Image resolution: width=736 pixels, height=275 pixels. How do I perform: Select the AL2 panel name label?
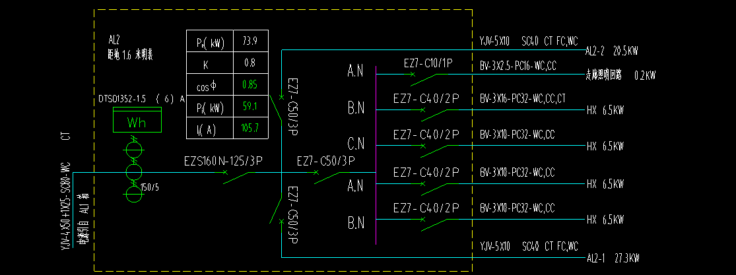114,41
